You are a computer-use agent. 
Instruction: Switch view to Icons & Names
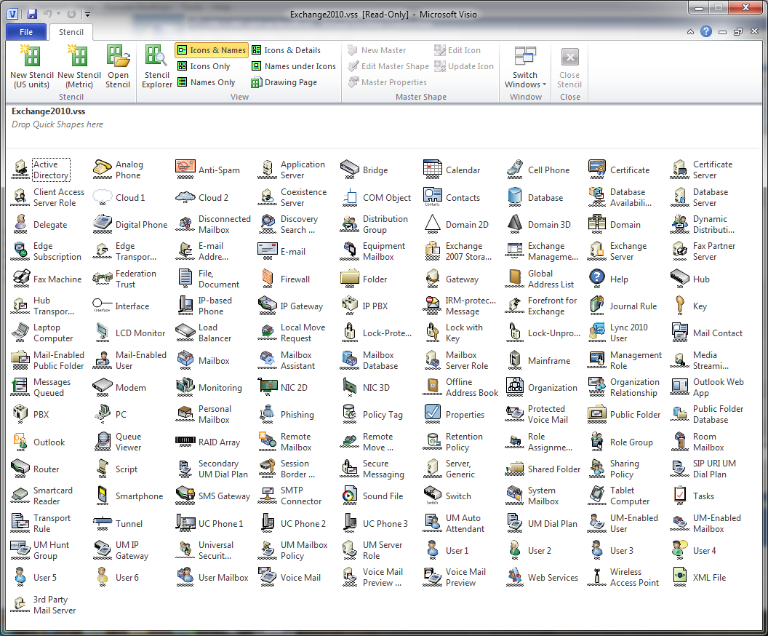tap(212, 50)
